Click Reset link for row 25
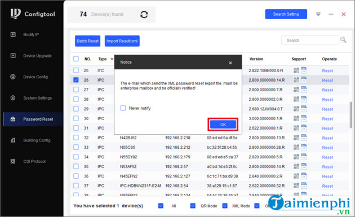This screenshot has height=217, width=355. tap(327, 70)
